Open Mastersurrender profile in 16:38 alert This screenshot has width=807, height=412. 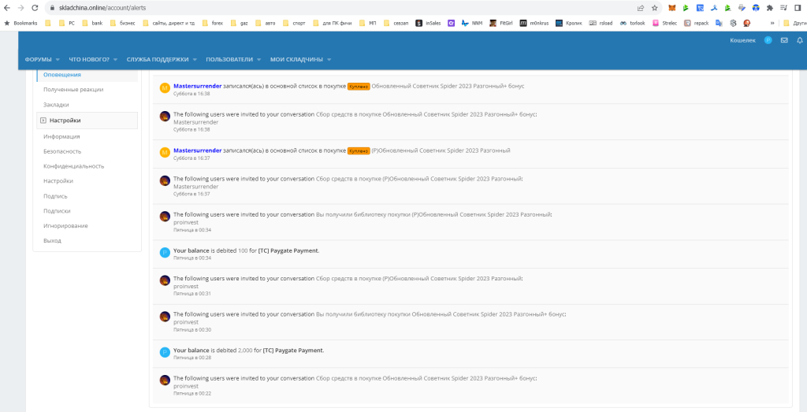click(198, 86)
